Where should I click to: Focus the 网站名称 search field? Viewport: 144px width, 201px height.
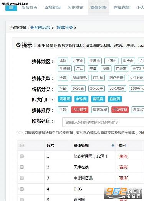click(103, 122)
